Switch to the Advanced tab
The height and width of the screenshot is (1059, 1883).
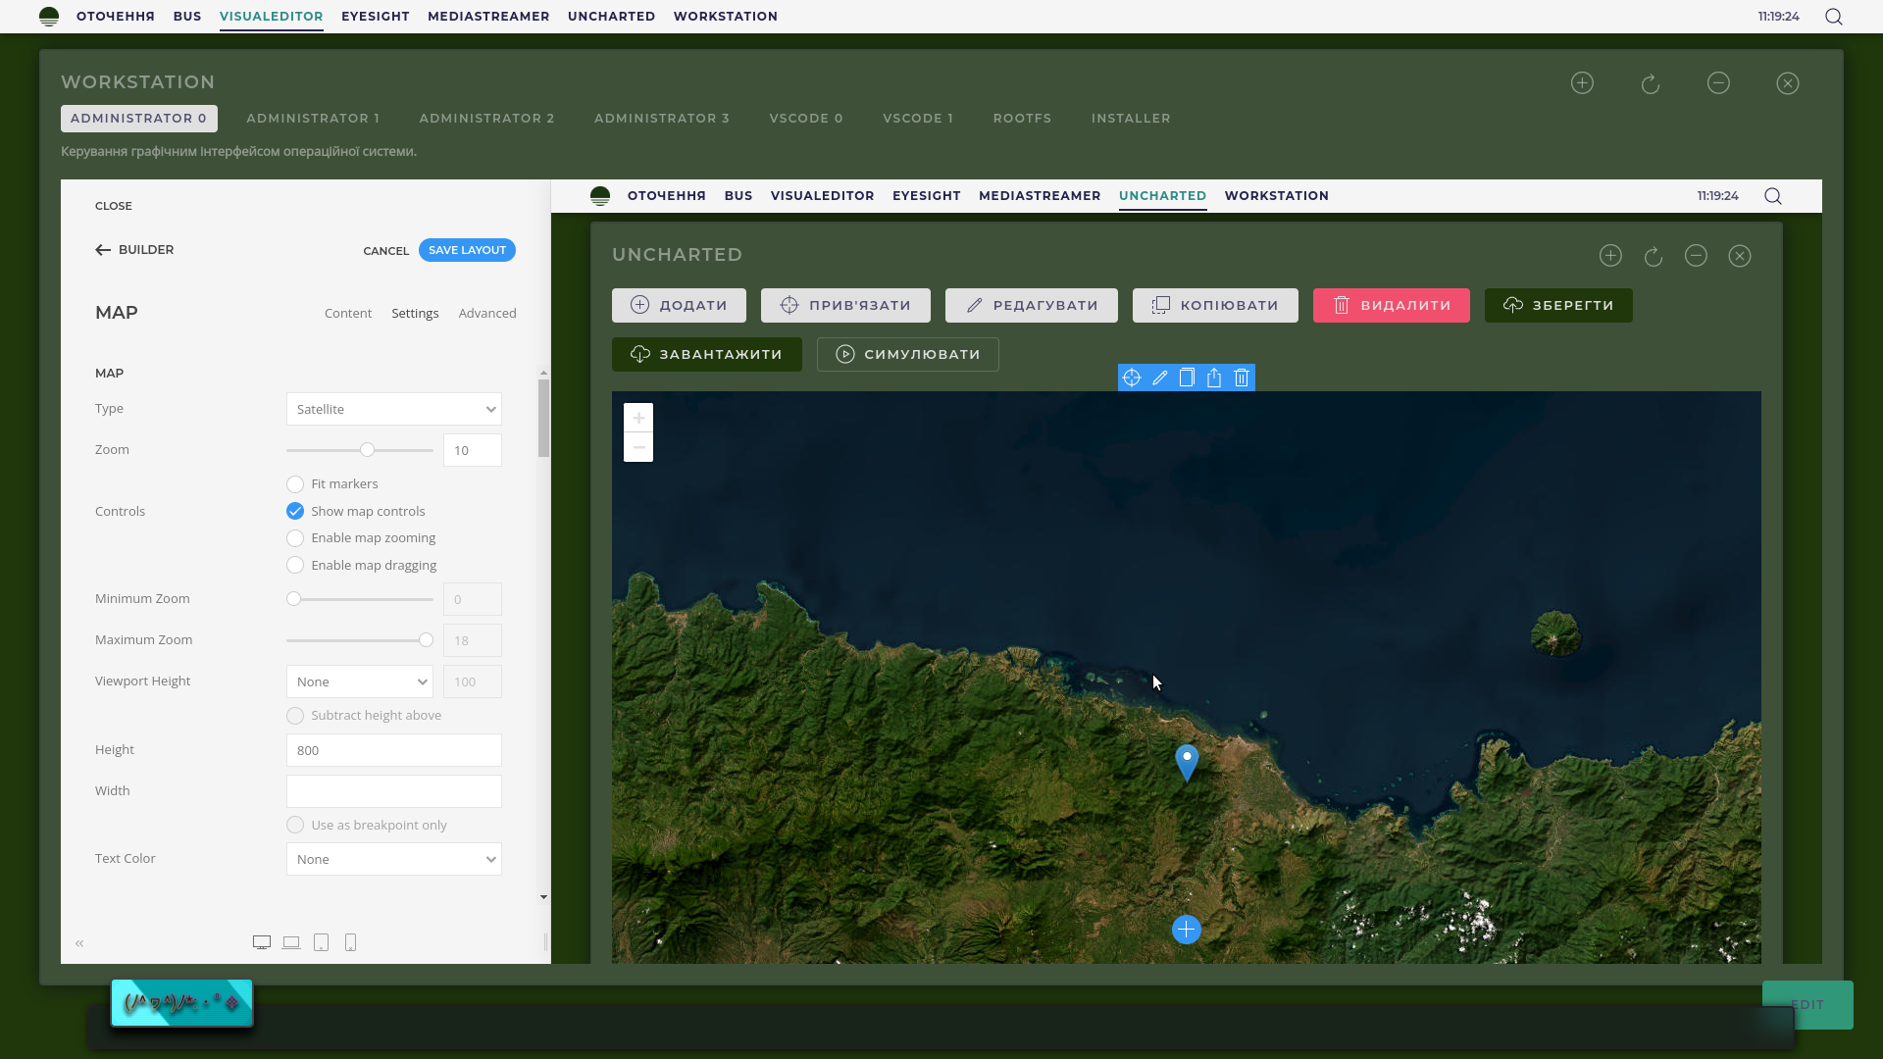pos(487,314)
